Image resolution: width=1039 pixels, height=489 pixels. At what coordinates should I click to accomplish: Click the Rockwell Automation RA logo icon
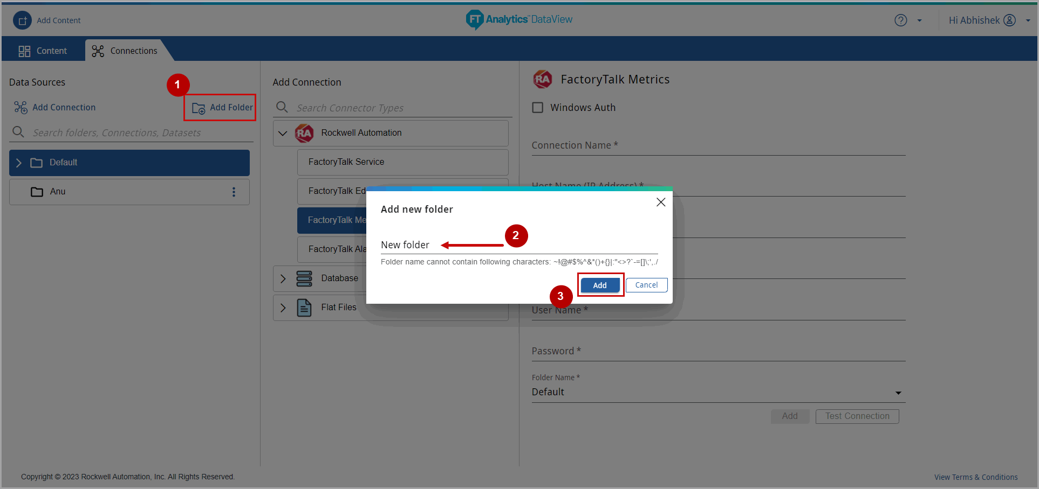pos(304,133)
